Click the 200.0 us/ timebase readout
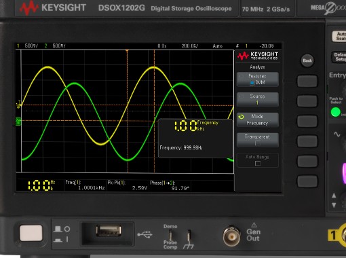The height and width of the screenshot is (258, 346). pos(189,46)
